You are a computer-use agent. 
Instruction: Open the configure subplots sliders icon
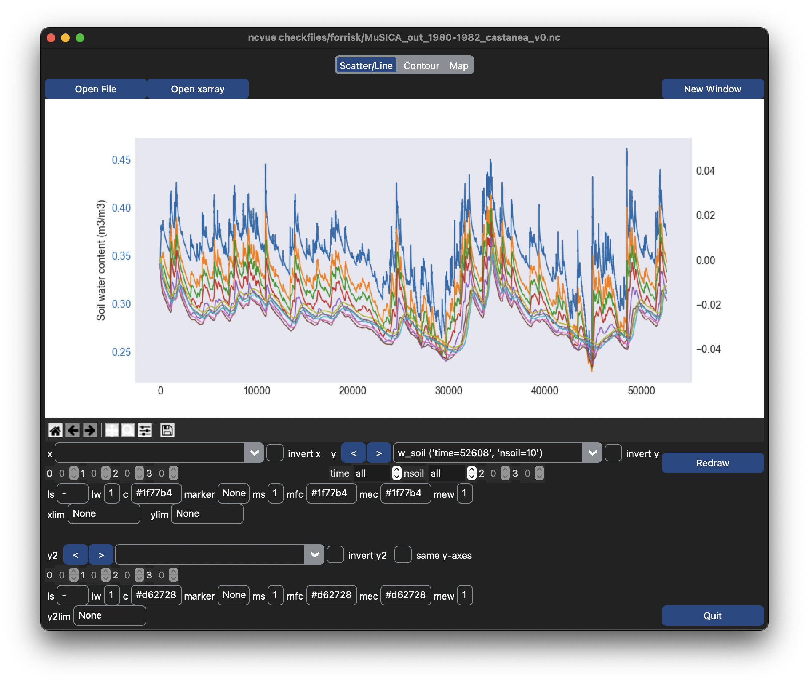(x=145, y=430)
